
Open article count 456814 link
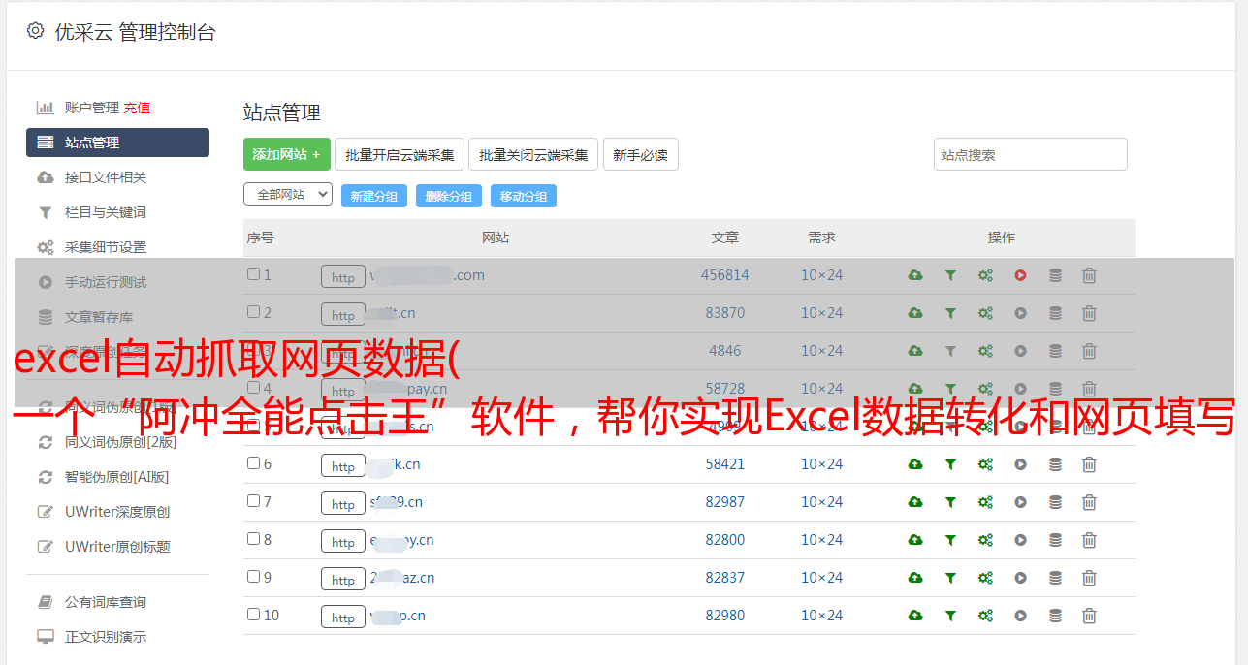pos(725,275)
